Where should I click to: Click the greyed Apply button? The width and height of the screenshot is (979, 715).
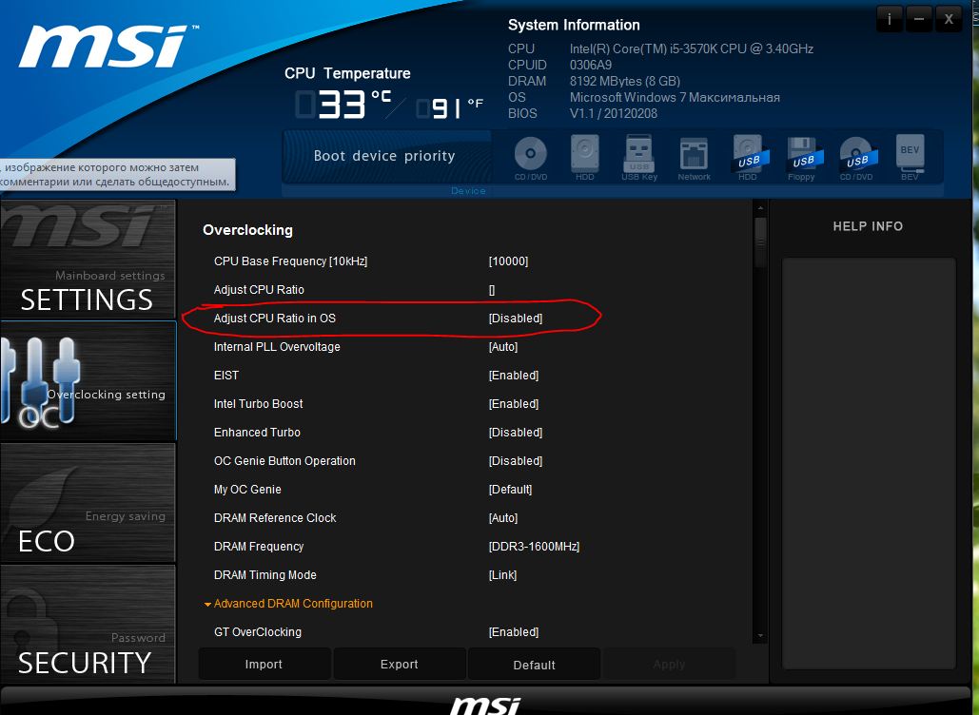coord(670,665)
